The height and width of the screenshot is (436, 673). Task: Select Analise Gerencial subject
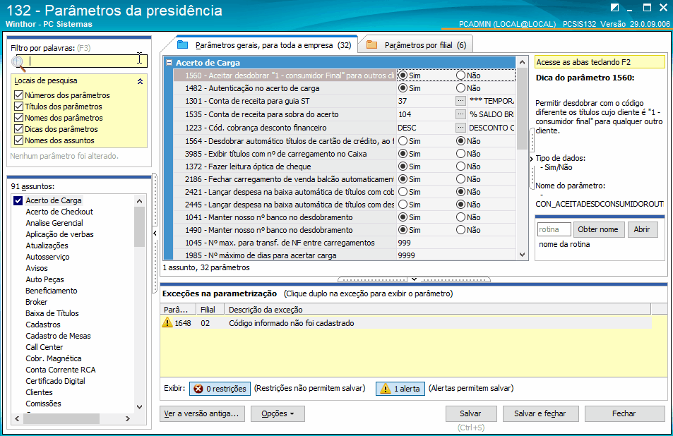point(54,223)
